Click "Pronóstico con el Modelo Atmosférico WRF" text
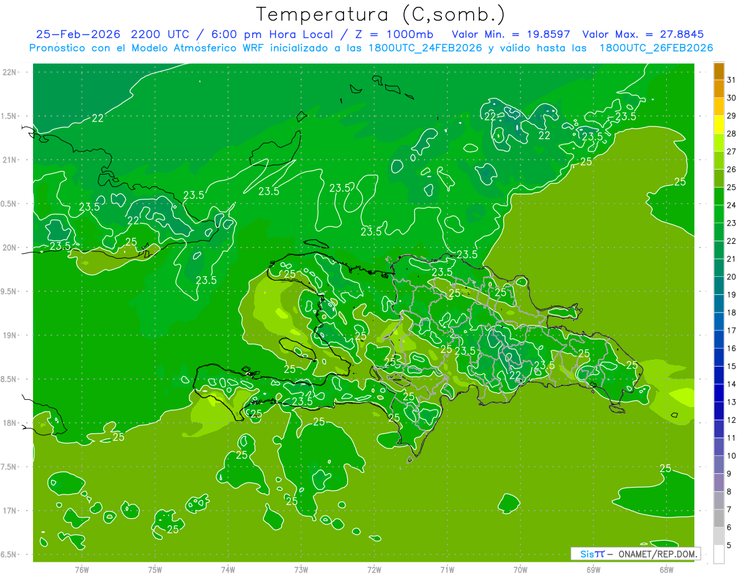This screenshot has height=578, width=748. pyautogui.click(x=146, y=48)
